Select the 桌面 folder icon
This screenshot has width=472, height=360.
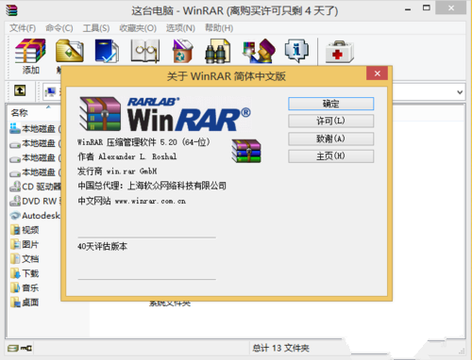pos(15,303)
